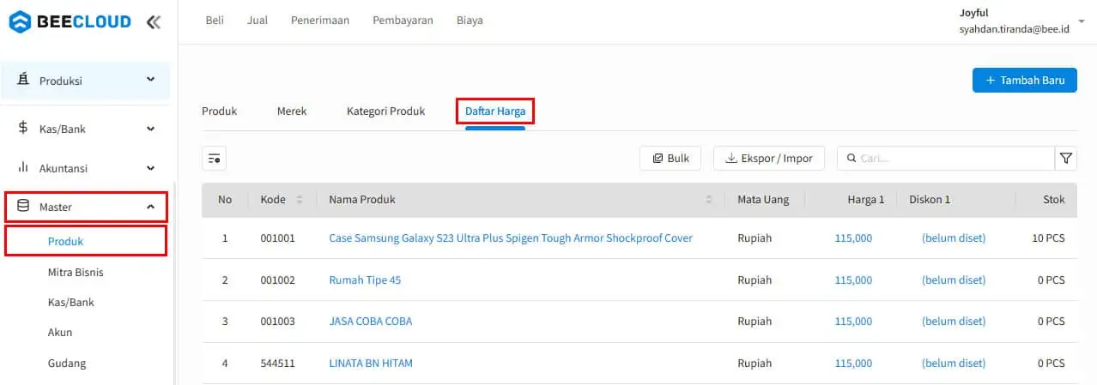Click the BeeCloud logo
Viewport: 1097px width, 385px height.
(x=70, y=22)
